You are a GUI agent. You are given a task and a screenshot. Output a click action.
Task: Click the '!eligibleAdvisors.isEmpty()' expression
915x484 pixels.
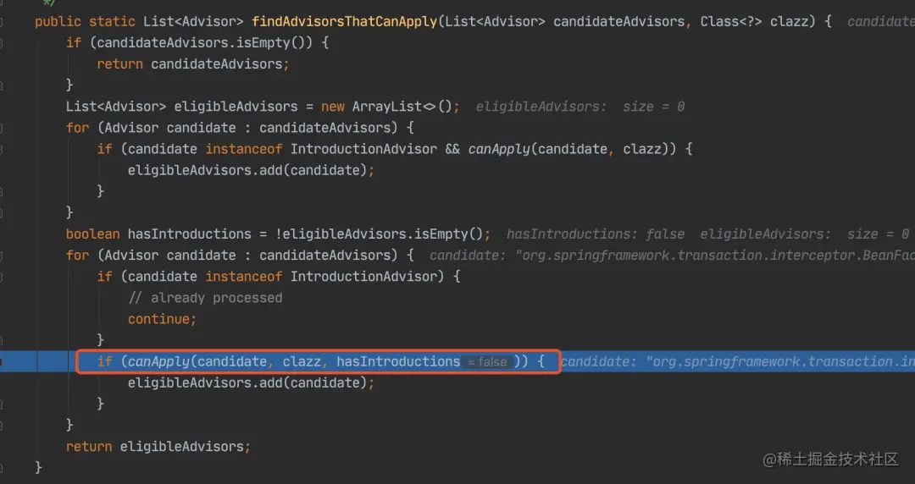(x=380, y=234)
